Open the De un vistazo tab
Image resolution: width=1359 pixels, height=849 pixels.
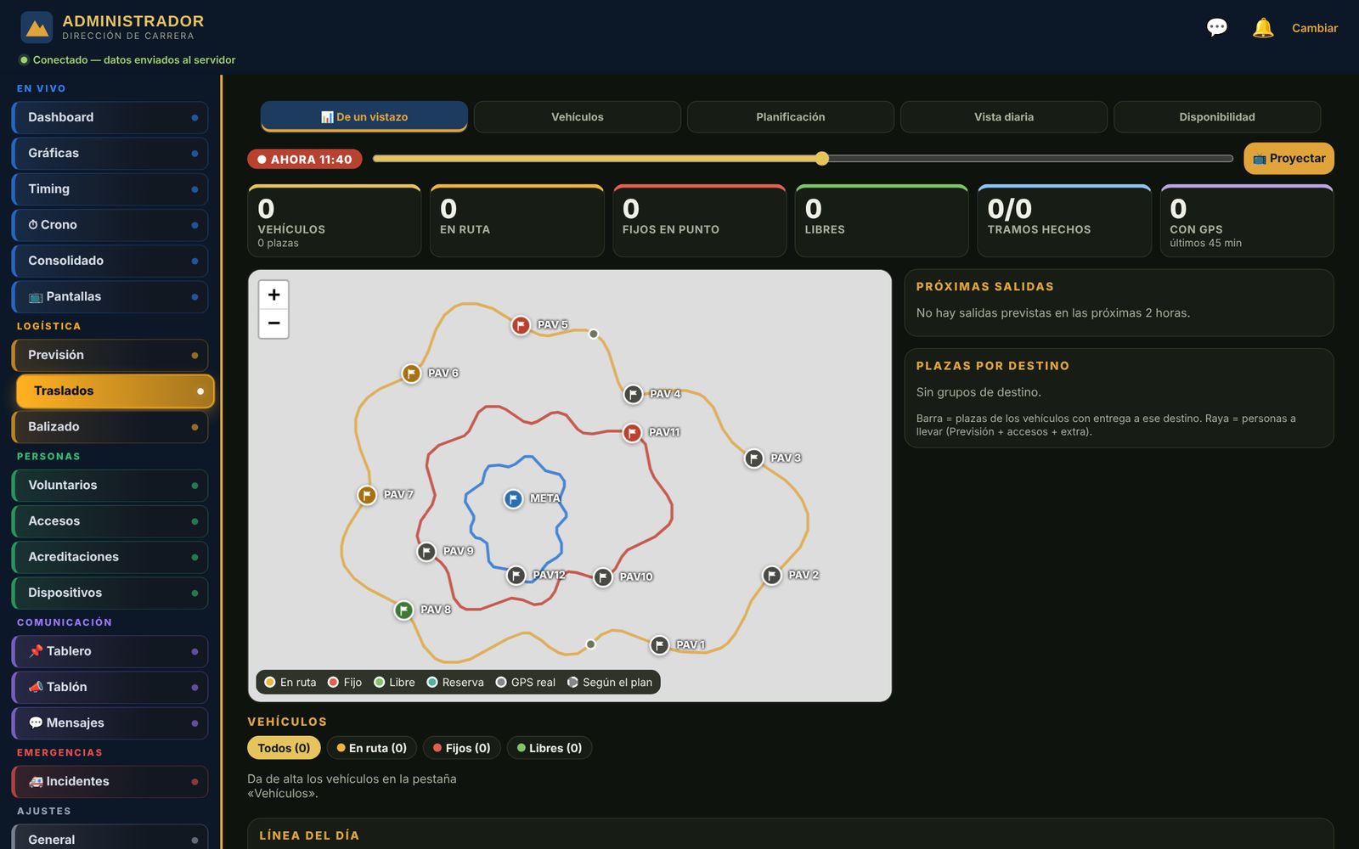(364, 117)
